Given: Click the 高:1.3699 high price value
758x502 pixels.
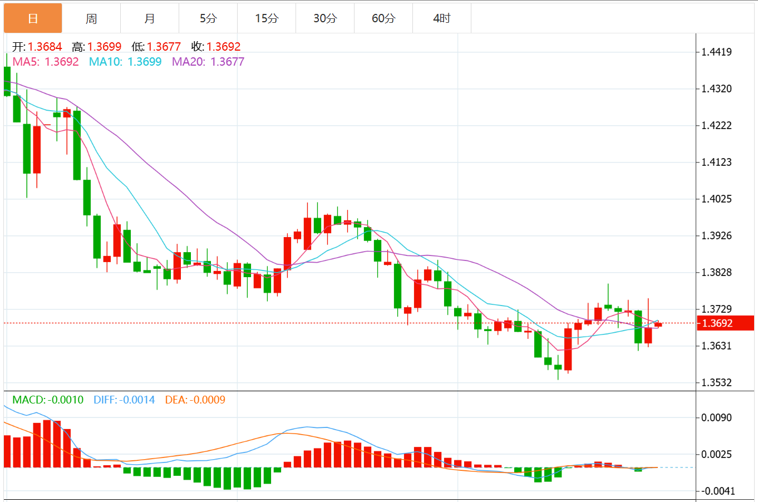Looking at the screenshot, I should (96, 47).
